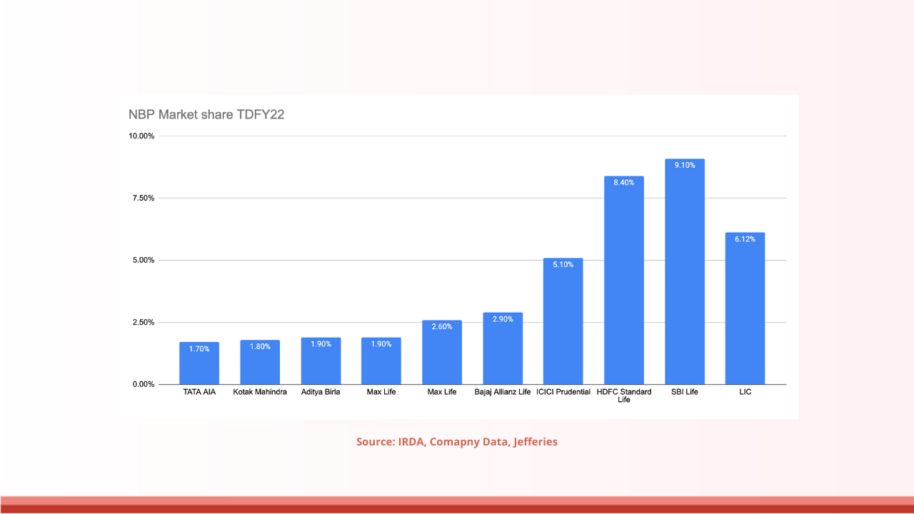This screenshot has height=514, width=914.
Task: Click the chart title NBP Market share TDFY22
Action: 206,114
